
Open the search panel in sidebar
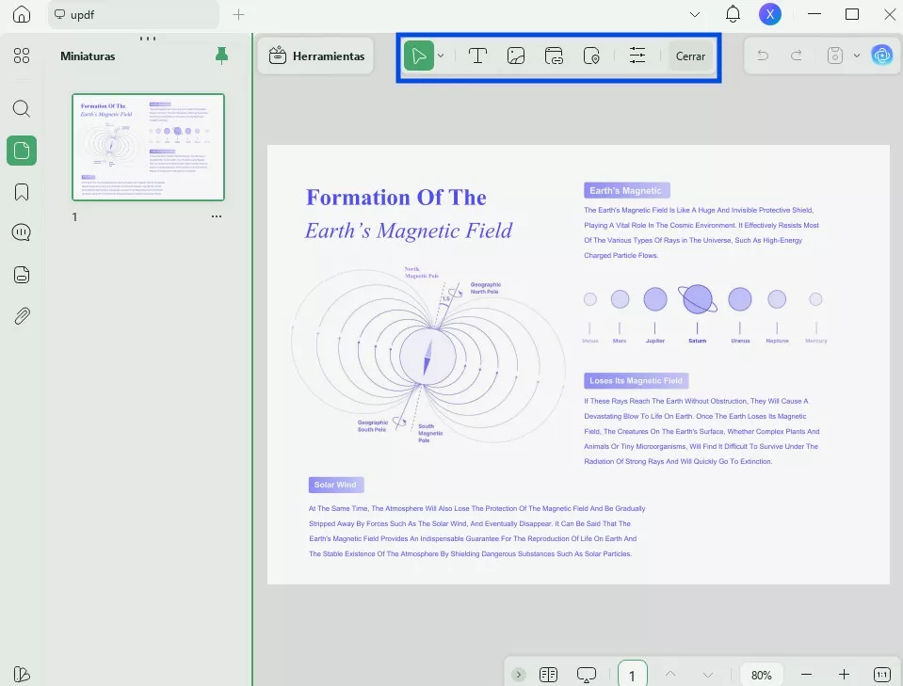tap(22, 108)
